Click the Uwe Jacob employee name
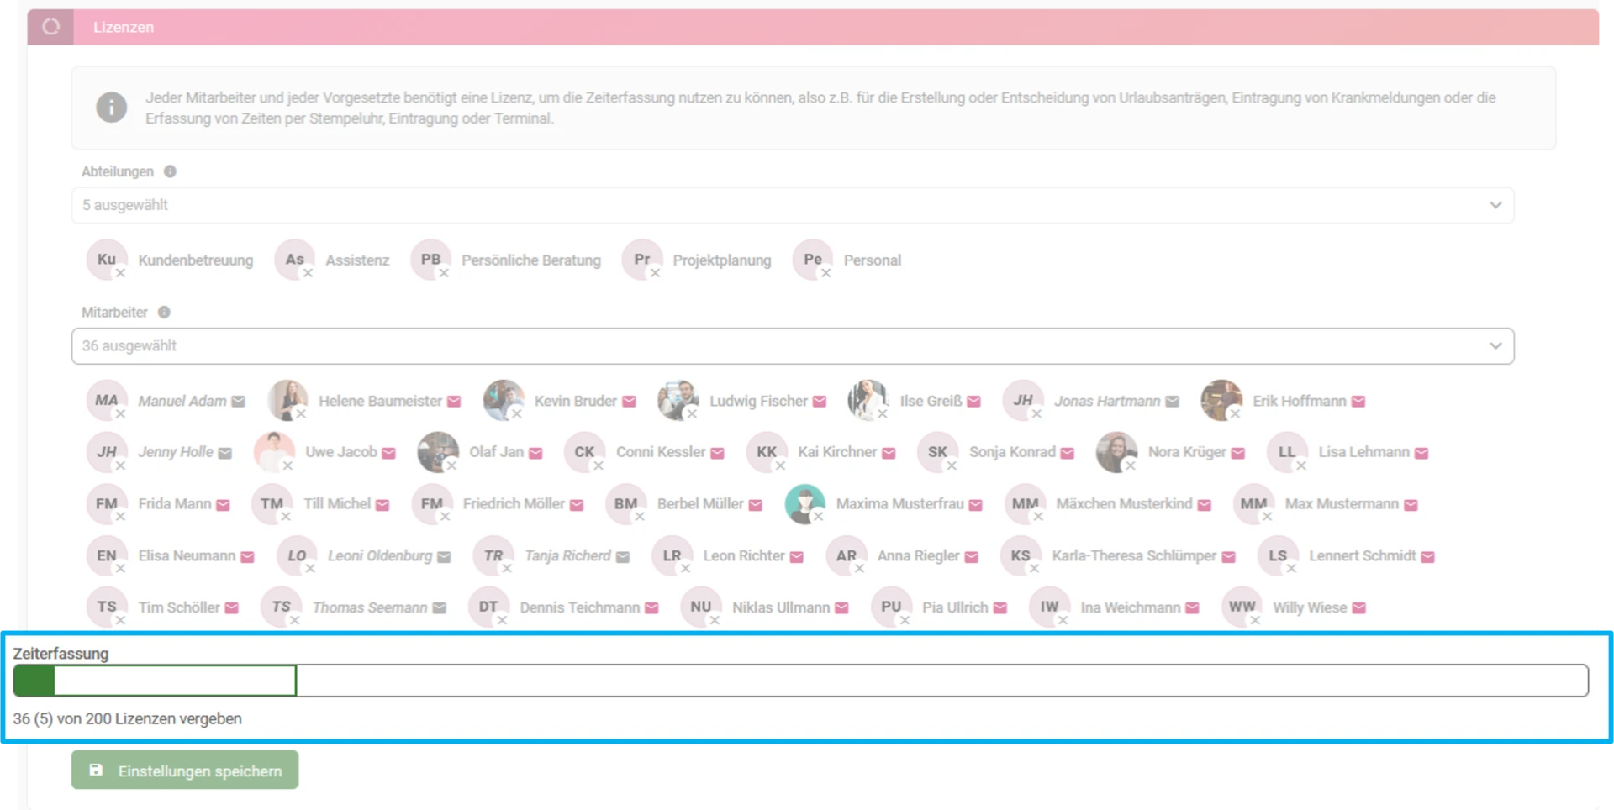 click(341, 452)
